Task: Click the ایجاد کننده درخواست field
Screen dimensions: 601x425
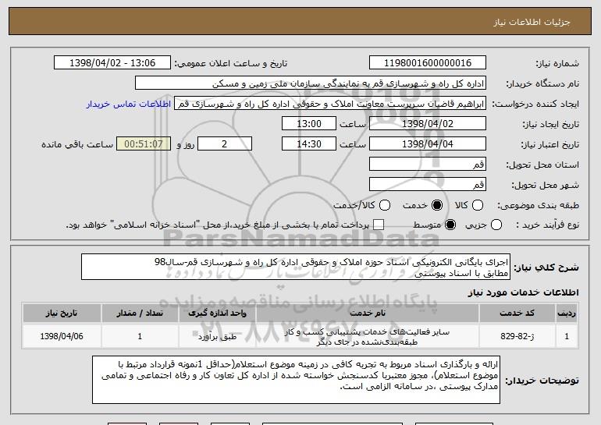Action: pos(330,104)
